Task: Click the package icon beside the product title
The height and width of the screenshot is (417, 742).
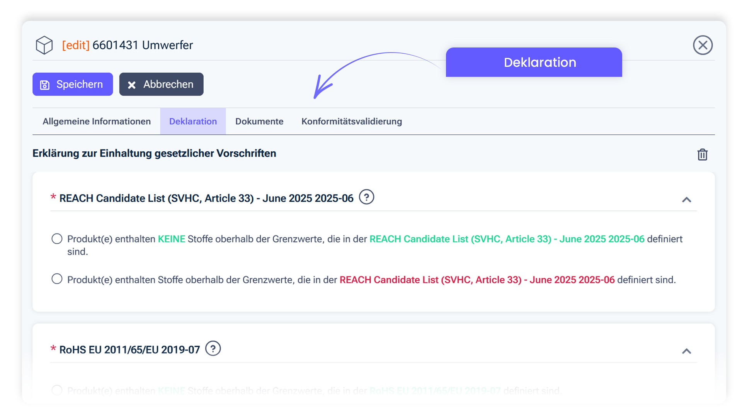Action: pyautogui.click(x=44, y=45)
